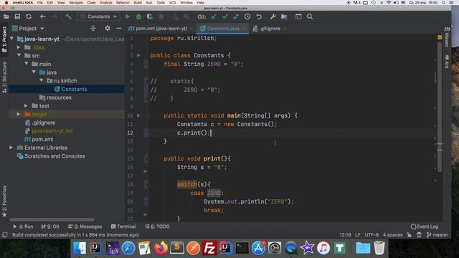Image resolution: width=459 pixels, height=258 pixels.
Task: Toggle the Maven side panel
Action: (447, 37)
